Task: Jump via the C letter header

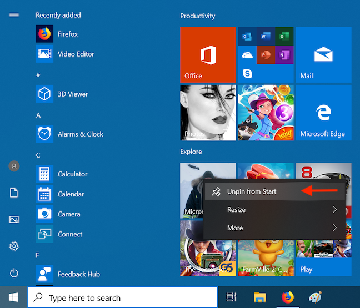Action: [x=38, y=155]
